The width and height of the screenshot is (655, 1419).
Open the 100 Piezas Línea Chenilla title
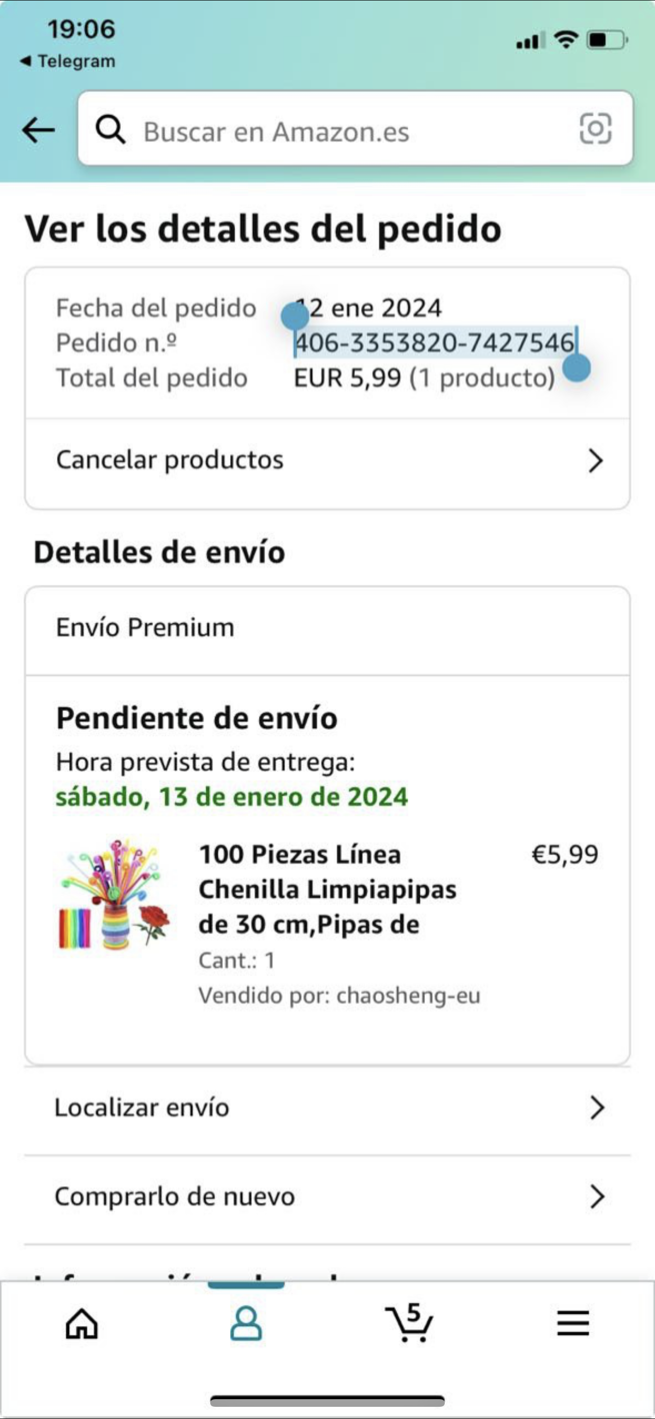pyautogui.click(x=327, y=889)
